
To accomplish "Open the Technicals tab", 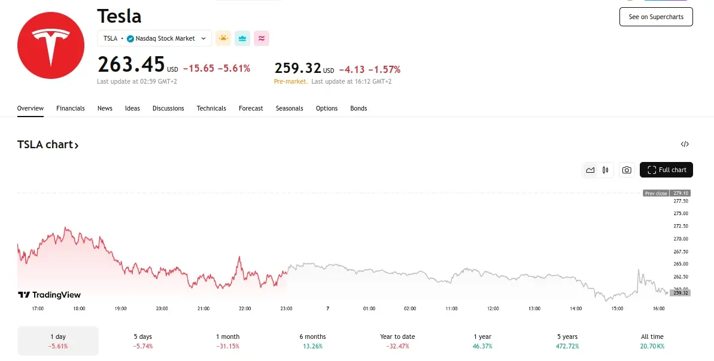I will coord(211,108).
